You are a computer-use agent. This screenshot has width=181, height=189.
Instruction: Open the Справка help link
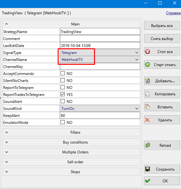click(x=173, y=13)
